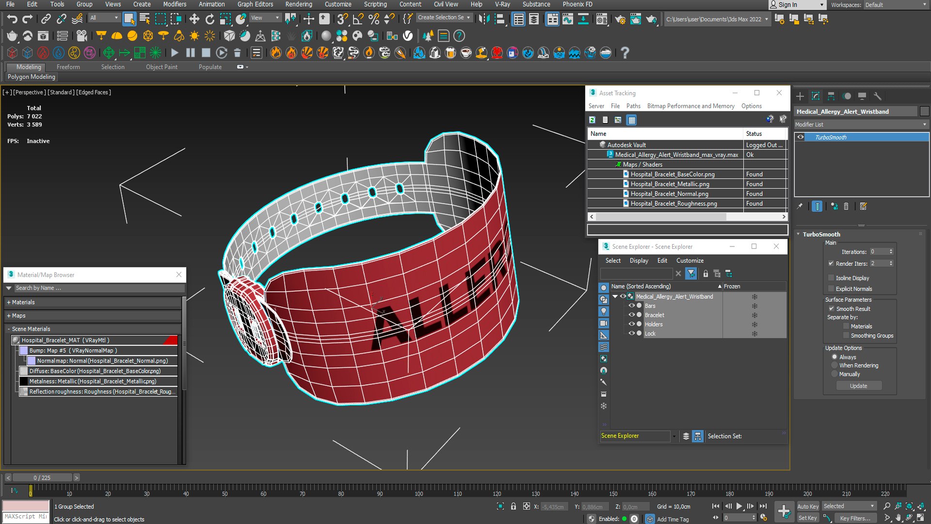Click the lock icon in Scene Explorer toolbar
This screenshot has height=524, width=931.
click(706, 274)
